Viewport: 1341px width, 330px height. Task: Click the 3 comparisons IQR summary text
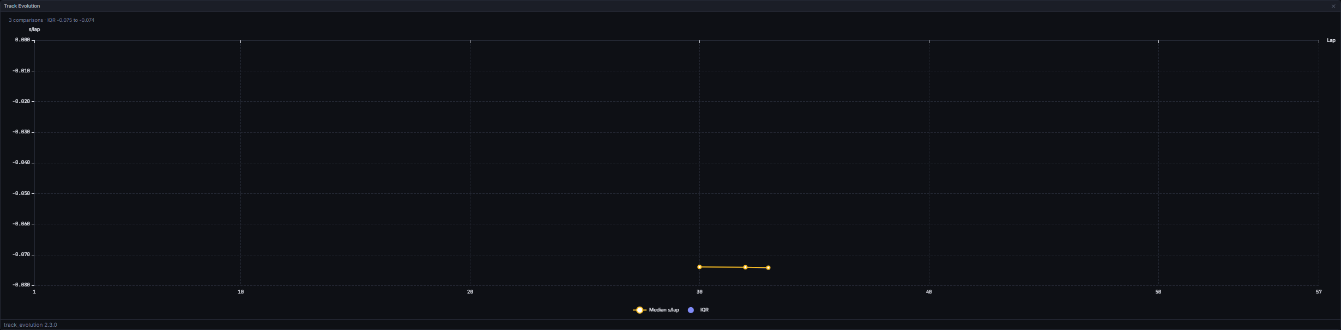pyautogui.click(x=52, y=20)
